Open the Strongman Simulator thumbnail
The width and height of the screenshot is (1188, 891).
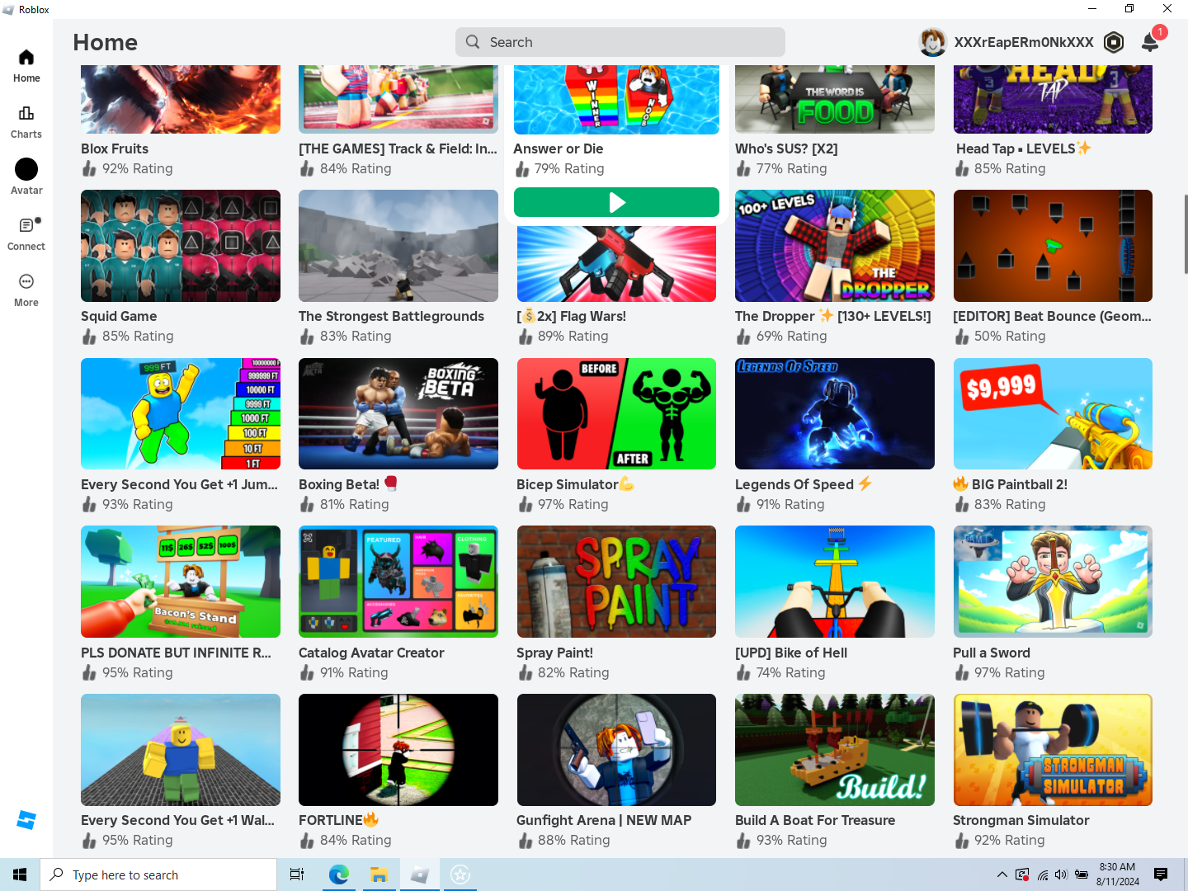[1053, 750]
